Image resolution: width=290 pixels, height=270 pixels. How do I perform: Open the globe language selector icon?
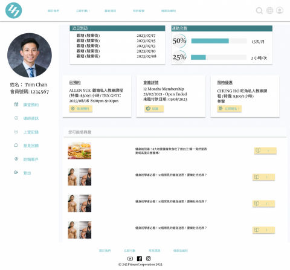[269, 10]
